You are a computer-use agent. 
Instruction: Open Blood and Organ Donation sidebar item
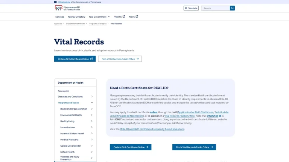[x=74, y=109]
